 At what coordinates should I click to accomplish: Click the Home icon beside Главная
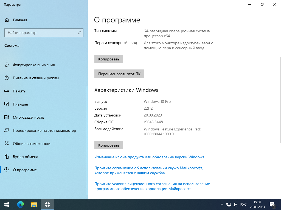(7, 20)
